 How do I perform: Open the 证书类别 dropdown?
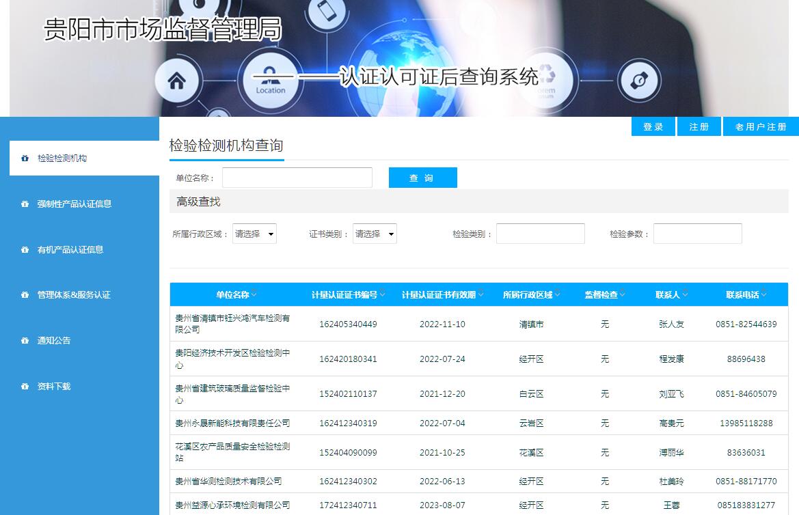point(375,234)
